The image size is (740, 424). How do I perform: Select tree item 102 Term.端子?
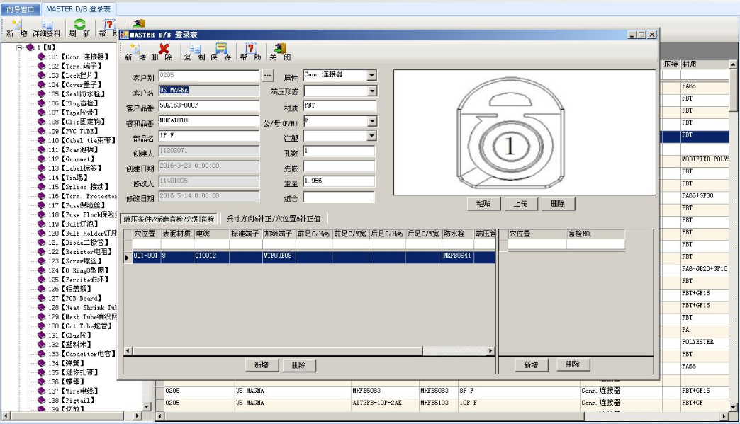pos(74,66)
